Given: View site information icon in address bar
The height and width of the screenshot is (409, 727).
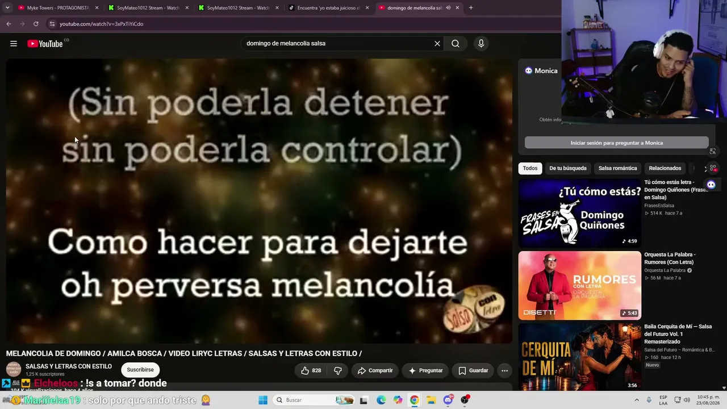Looking at the screenshot, I should click(52, 24).
